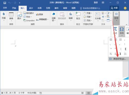This screenshot has width=129, height=95.
Task: Click 登录 sign-in in title bar
Action: pos(96,3)
